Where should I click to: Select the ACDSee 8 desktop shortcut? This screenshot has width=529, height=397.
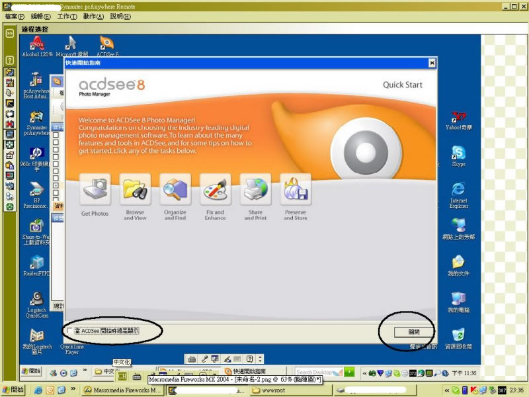tap(107, 46)
